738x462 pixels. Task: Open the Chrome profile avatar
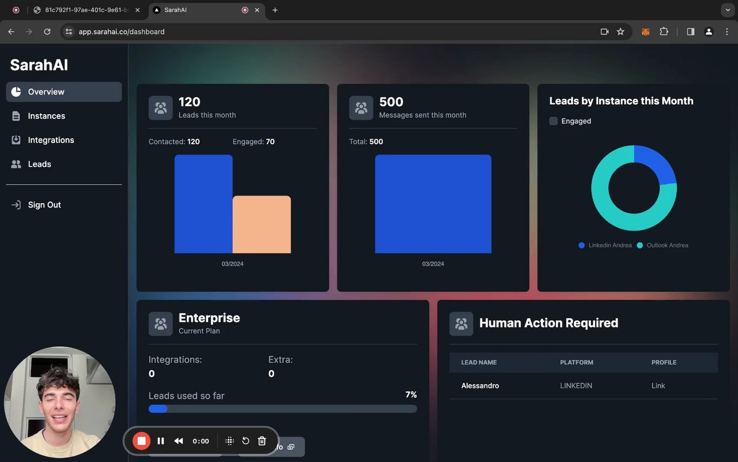pyautogui.click(x=709, y=32)
